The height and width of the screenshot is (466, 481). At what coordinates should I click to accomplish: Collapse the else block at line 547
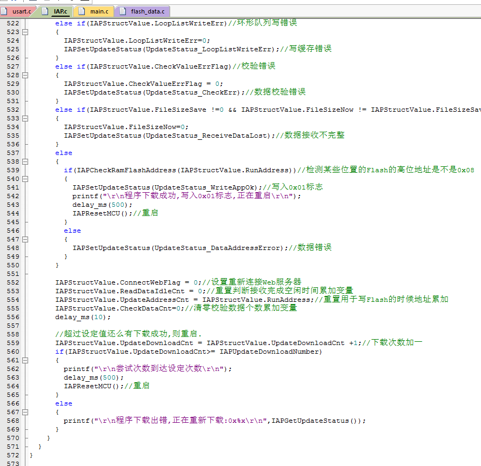point(25,239)
